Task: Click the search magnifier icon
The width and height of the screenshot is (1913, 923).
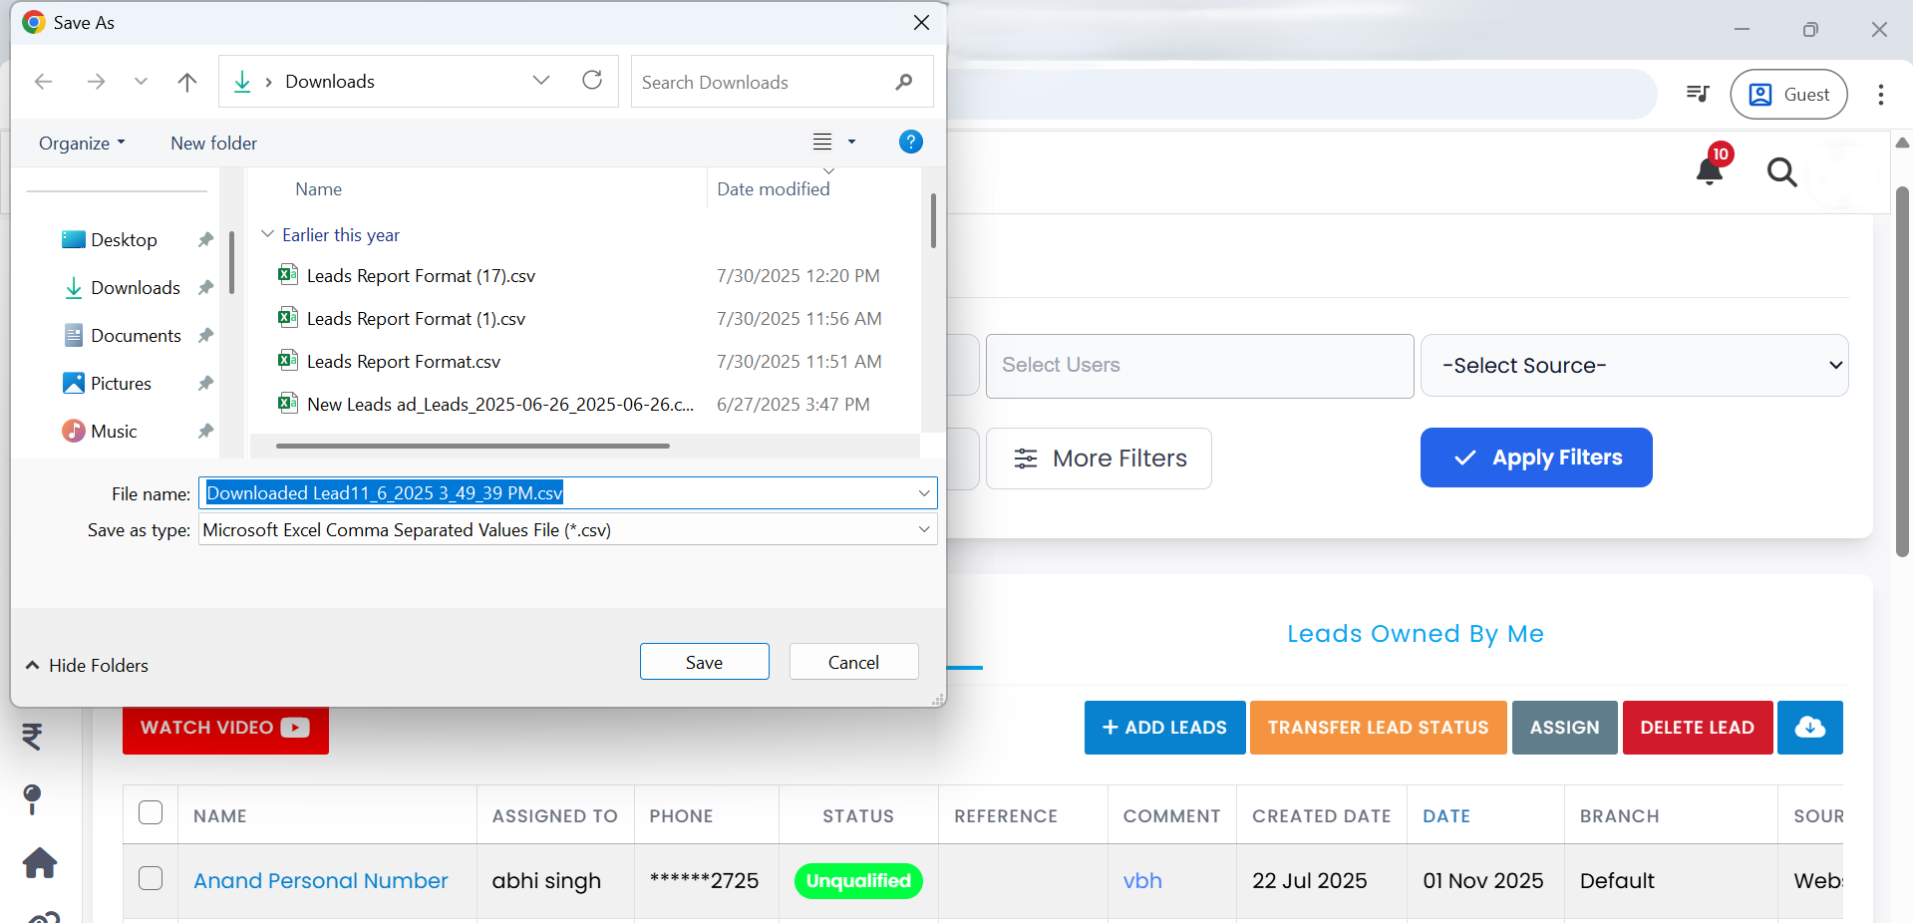Action: 1782,172
